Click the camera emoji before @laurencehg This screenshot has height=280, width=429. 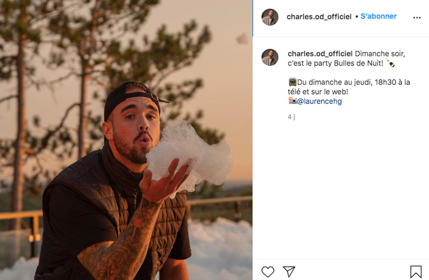point(292,101)
